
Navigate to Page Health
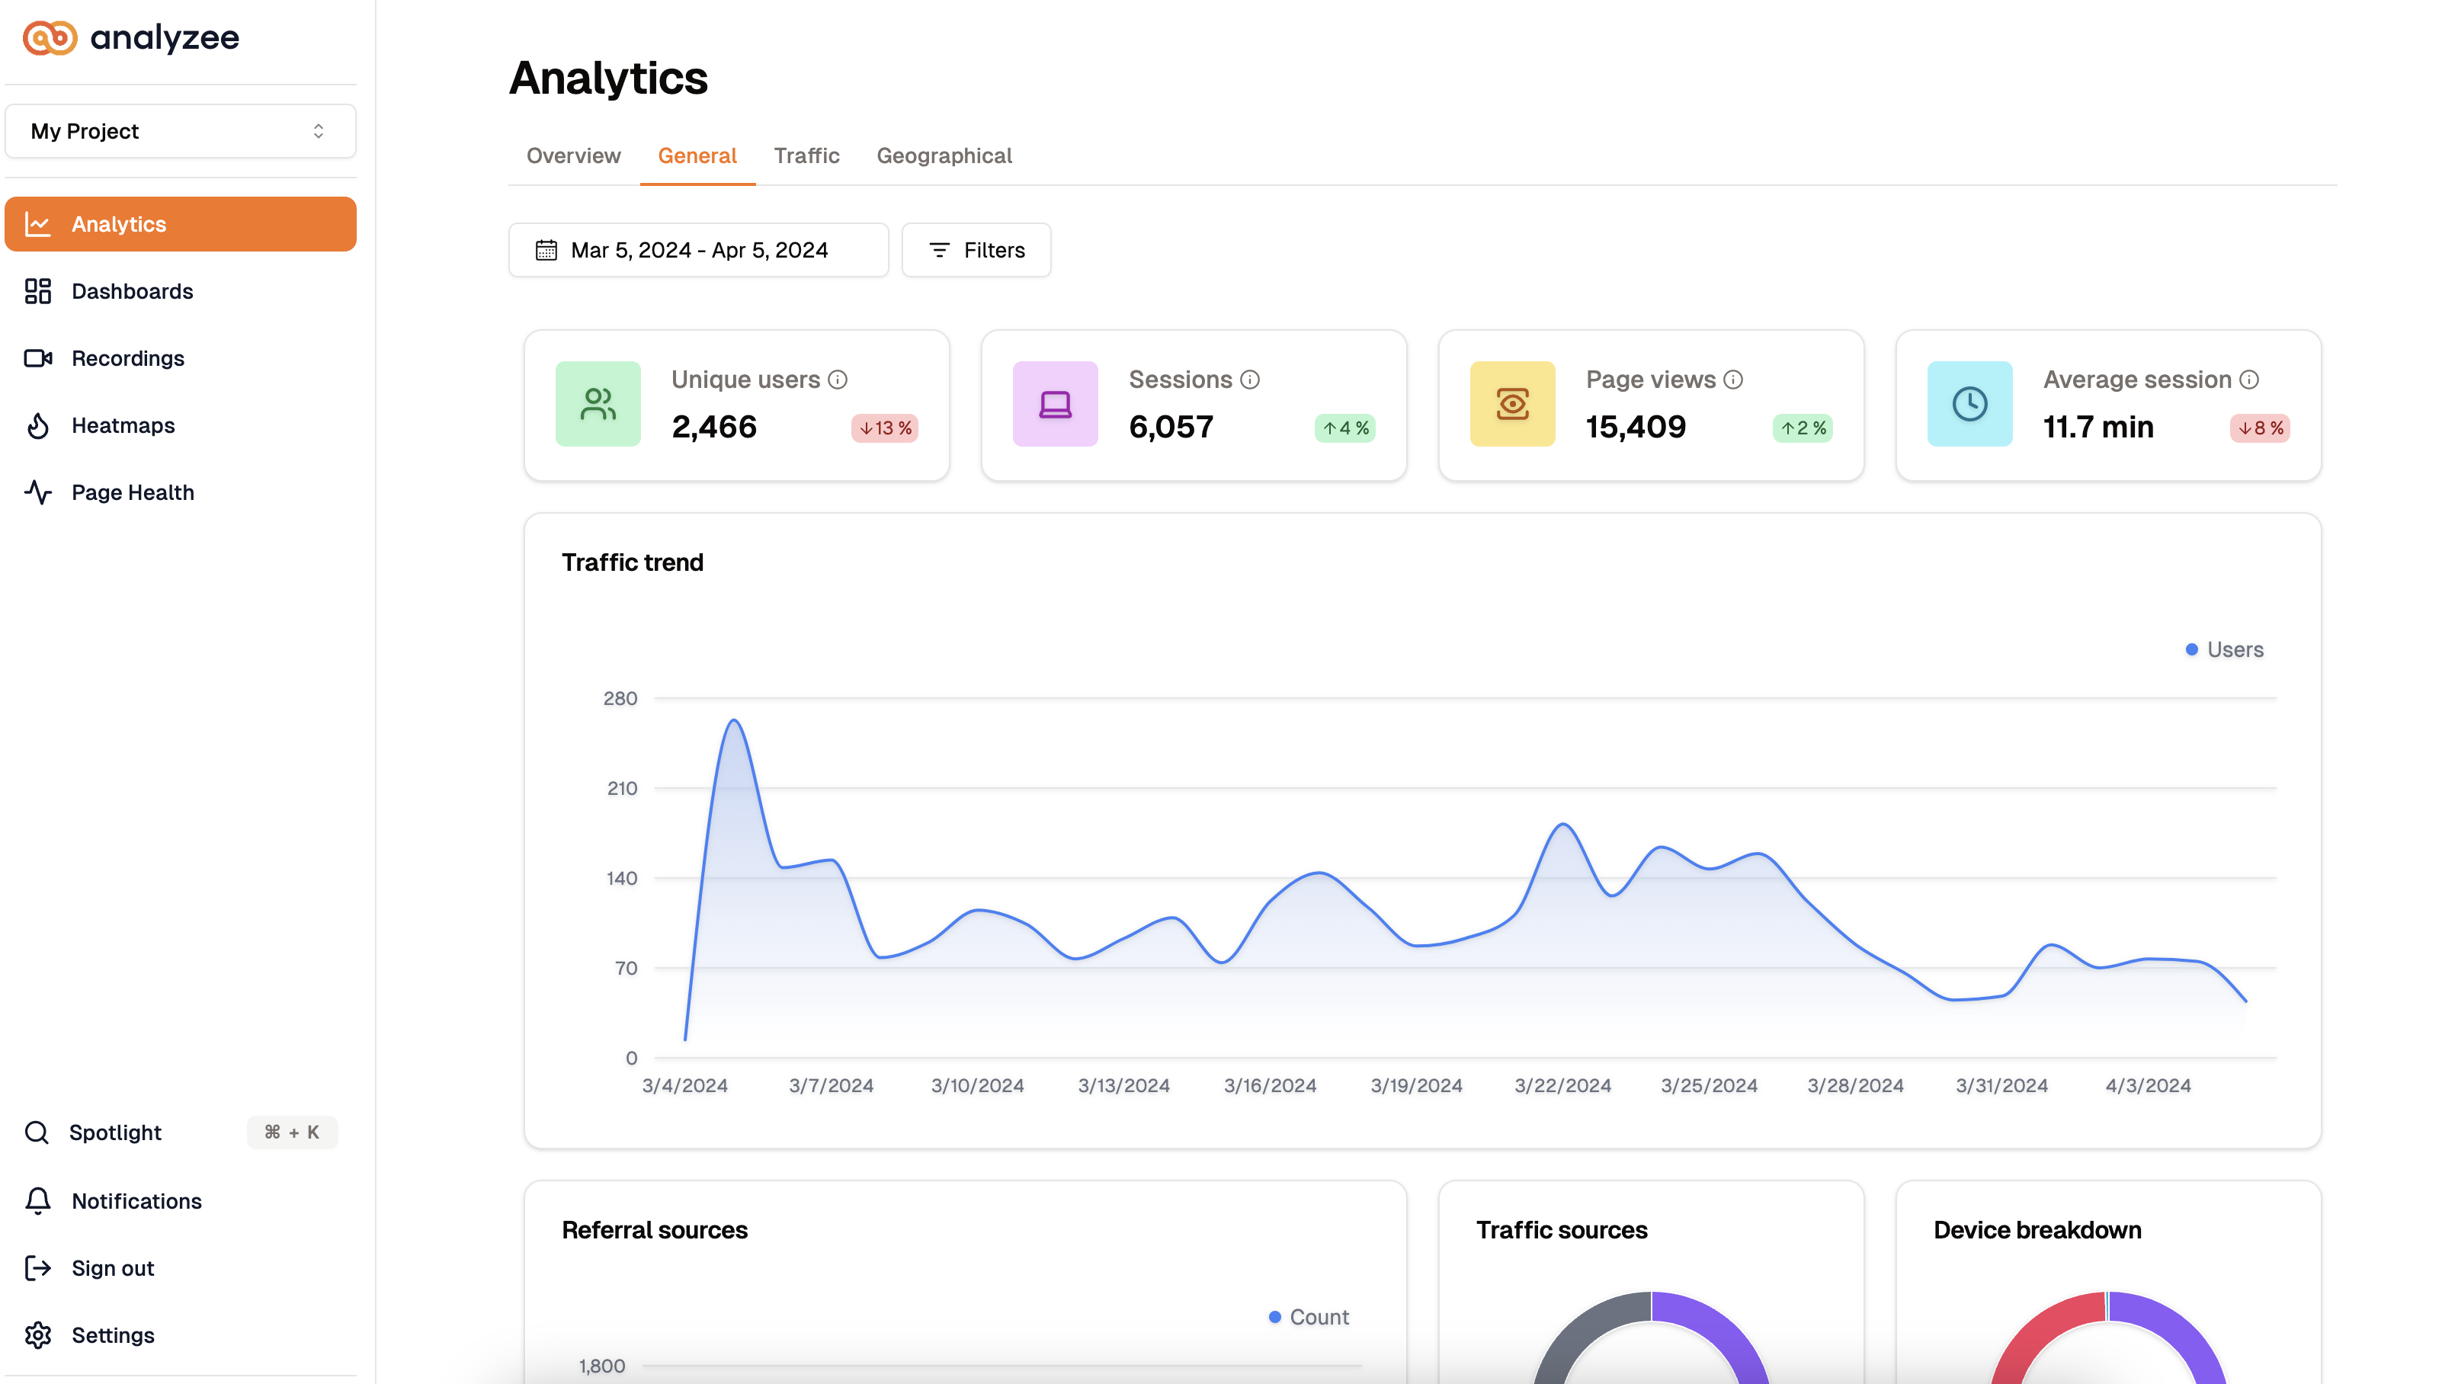point(181,492)
